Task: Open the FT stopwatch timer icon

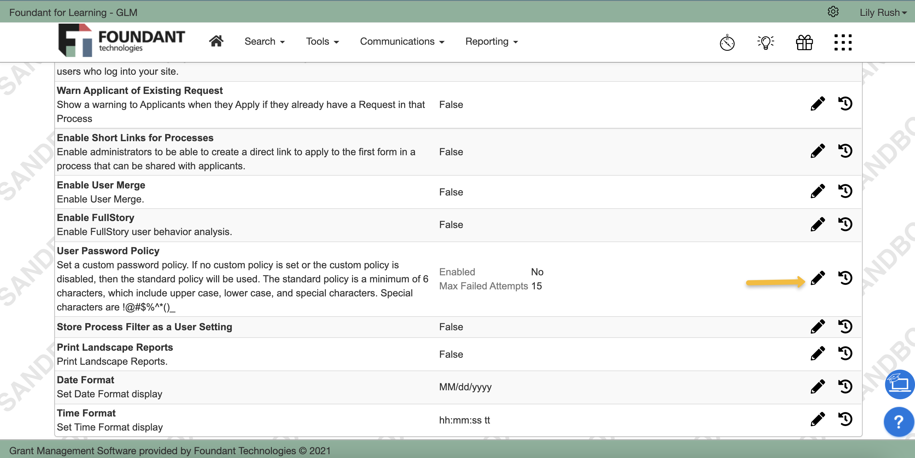Action: point(727,42)
